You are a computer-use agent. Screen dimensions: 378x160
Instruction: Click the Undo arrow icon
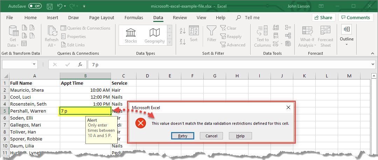tap(60, 6)
